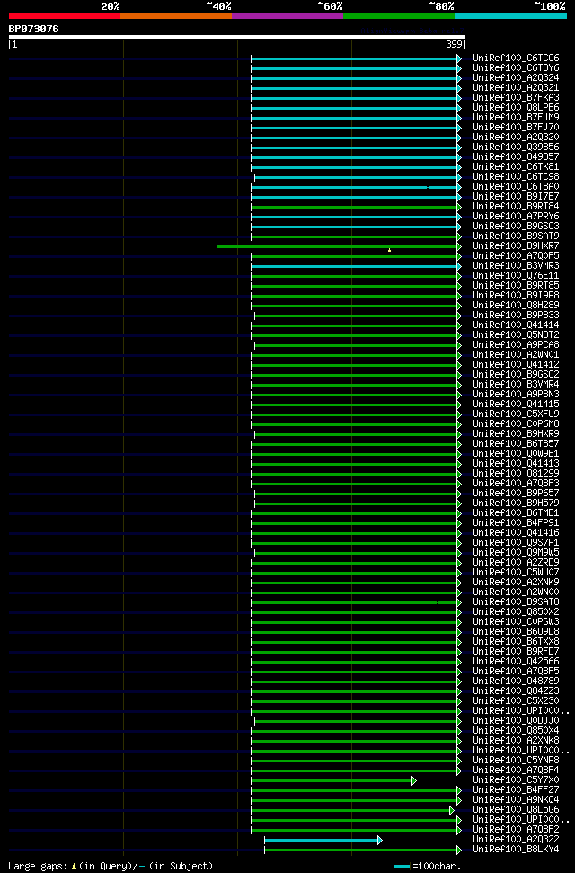Image resolution: width=575 pixels, height=873 pixels.
Task: Select the label UniRef100_B3VMR3
Action: click(x=516, y=265)
